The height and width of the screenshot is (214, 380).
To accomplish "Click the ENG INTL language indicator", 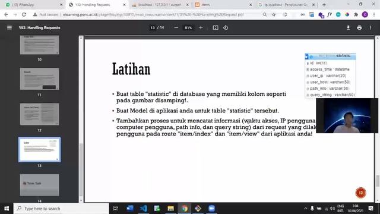I will 340,209.
